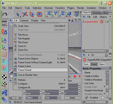Switch to the Object tab in attributes
The image size is (113, 104).
(102, 64)
